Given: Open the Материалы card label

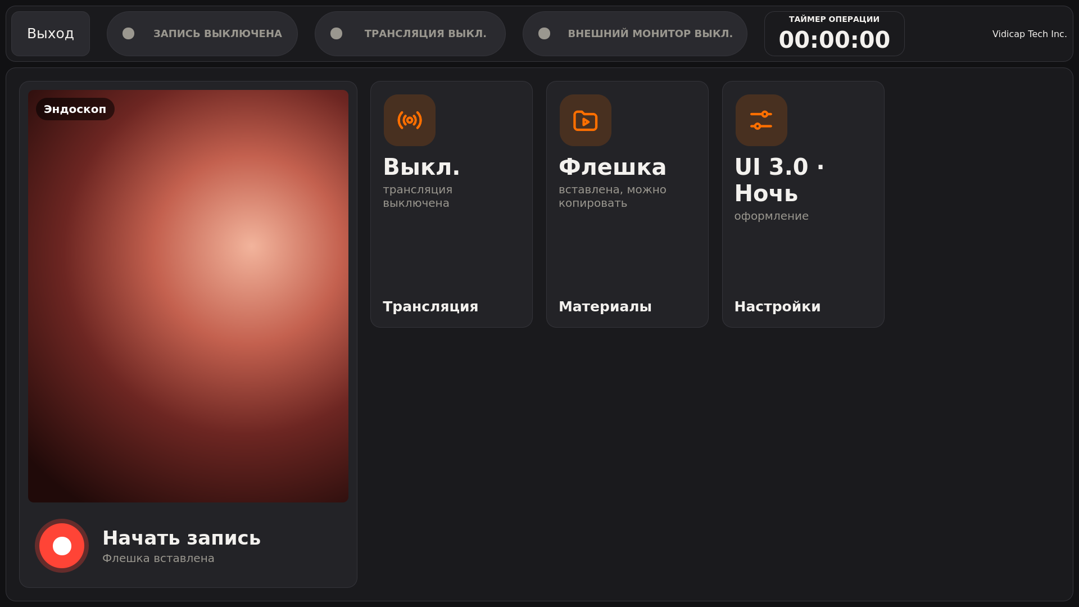Looking at the screenshot, I should point(605,306).
